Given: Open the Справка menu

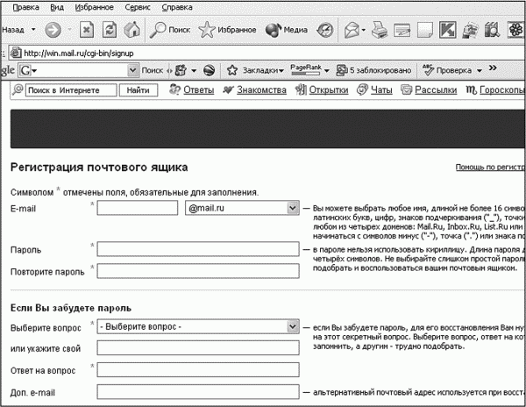Looking at the screenshot, I should [177, 7].
